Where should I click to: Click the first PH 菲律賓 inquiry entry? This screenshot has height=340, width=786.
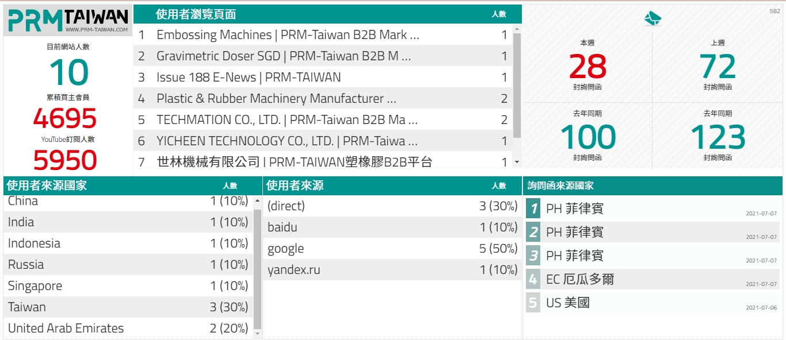[x=653, y=208]
